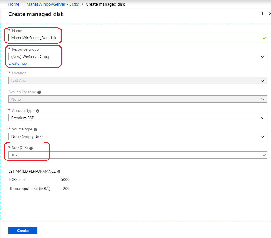Click the Availability zone info icon
The height and width of the screenshot is (238, 271).
coord(39,92)
